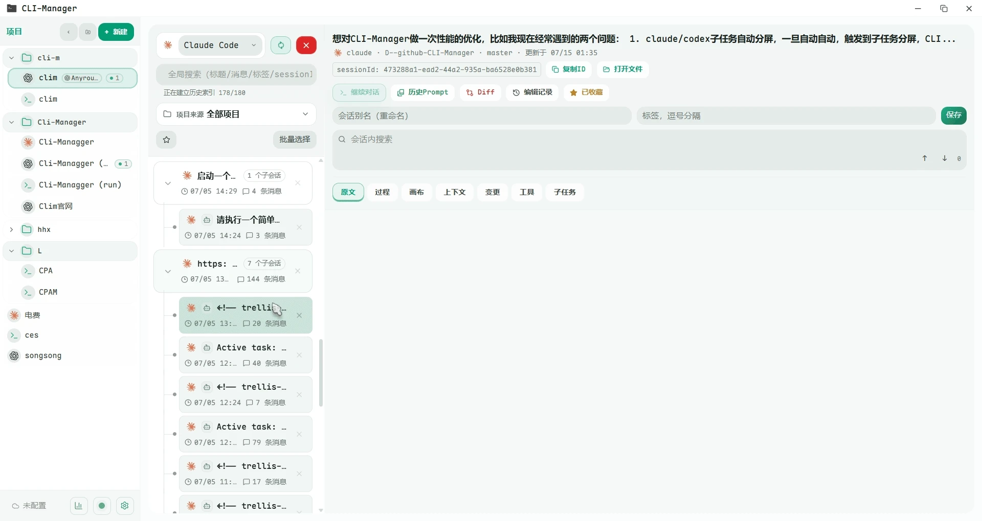
Task: Open the trellis 7 条消息 card
Action: tap(245, 394)
